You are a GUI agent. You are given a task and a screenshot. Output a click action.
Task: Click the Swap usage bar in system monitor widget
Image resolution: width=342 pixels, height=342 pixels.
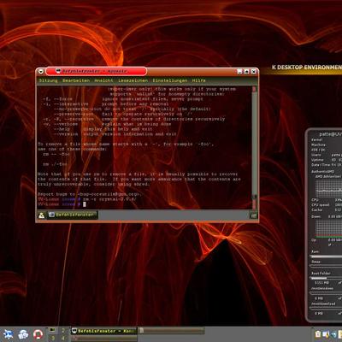pos(326,266)
